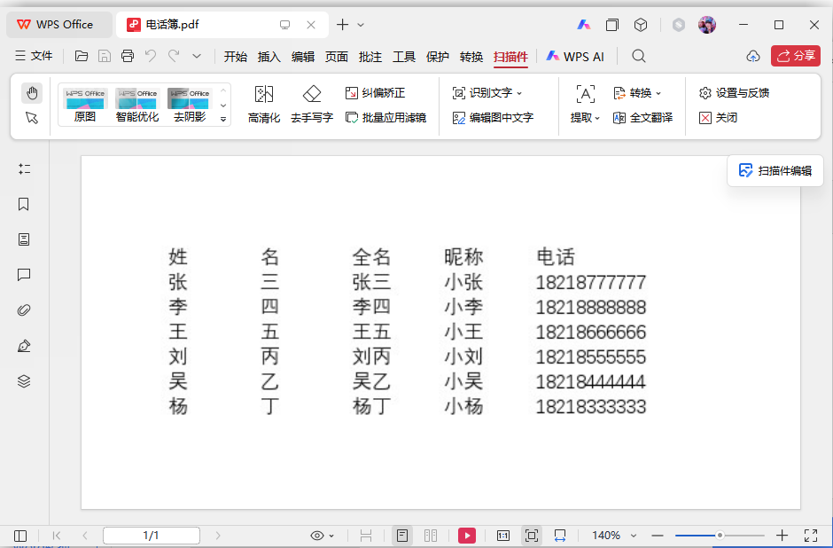The image size is (833, 548).
Task: Click the search magnifier icon
Action: click(x=639, y=56)
